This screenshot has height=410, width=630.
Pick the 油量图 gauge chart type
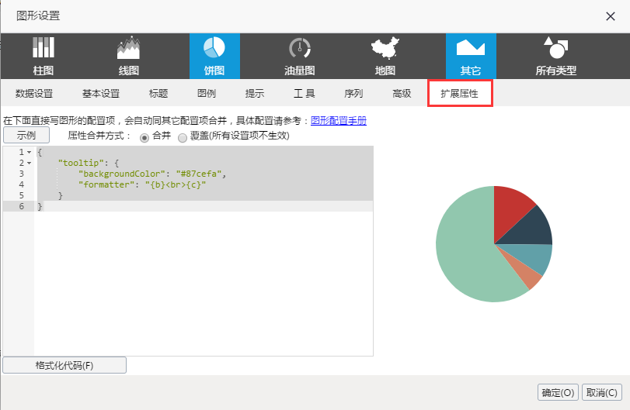click(300, 56)
